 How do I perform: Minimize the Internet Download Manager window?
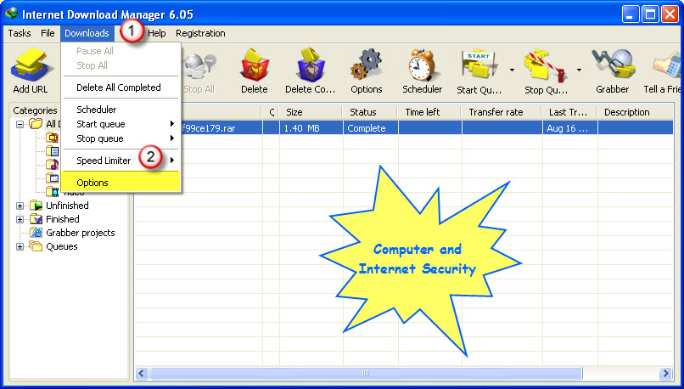pos(630,14)
